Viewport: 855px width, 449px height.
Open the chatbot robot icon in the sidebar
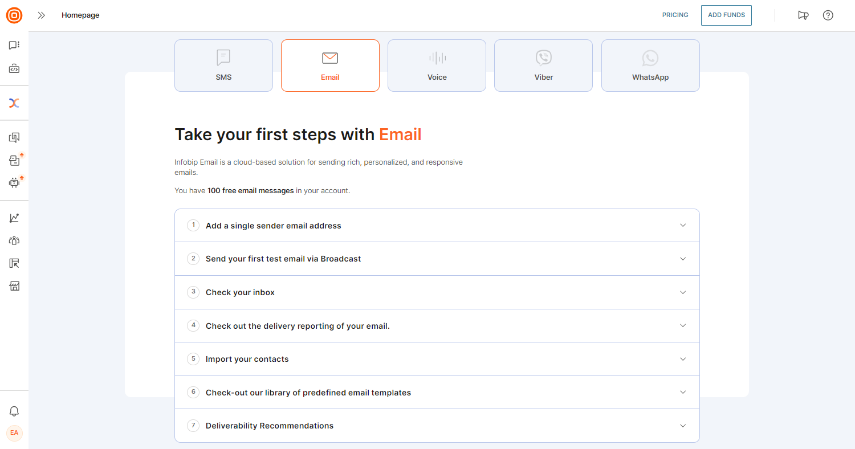tap(14, 182)
